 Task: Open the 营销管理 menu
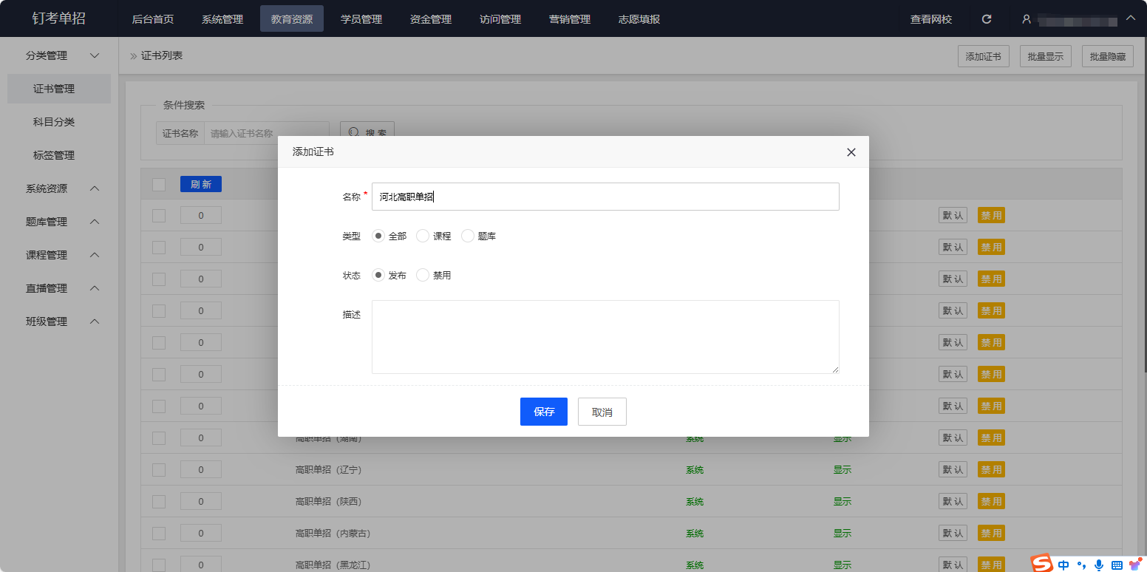pos(570,19)
